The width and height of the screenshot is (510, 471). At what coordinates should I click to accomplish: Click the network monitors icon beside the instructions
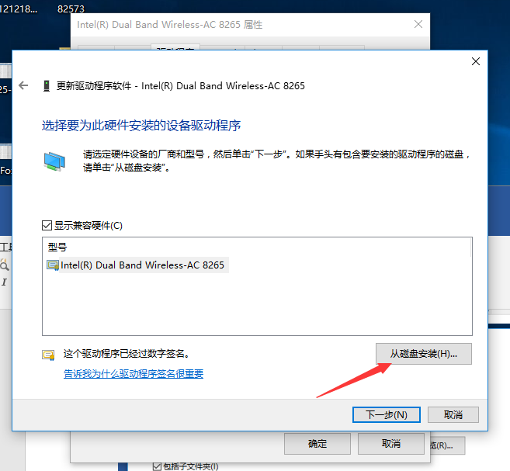54,161
